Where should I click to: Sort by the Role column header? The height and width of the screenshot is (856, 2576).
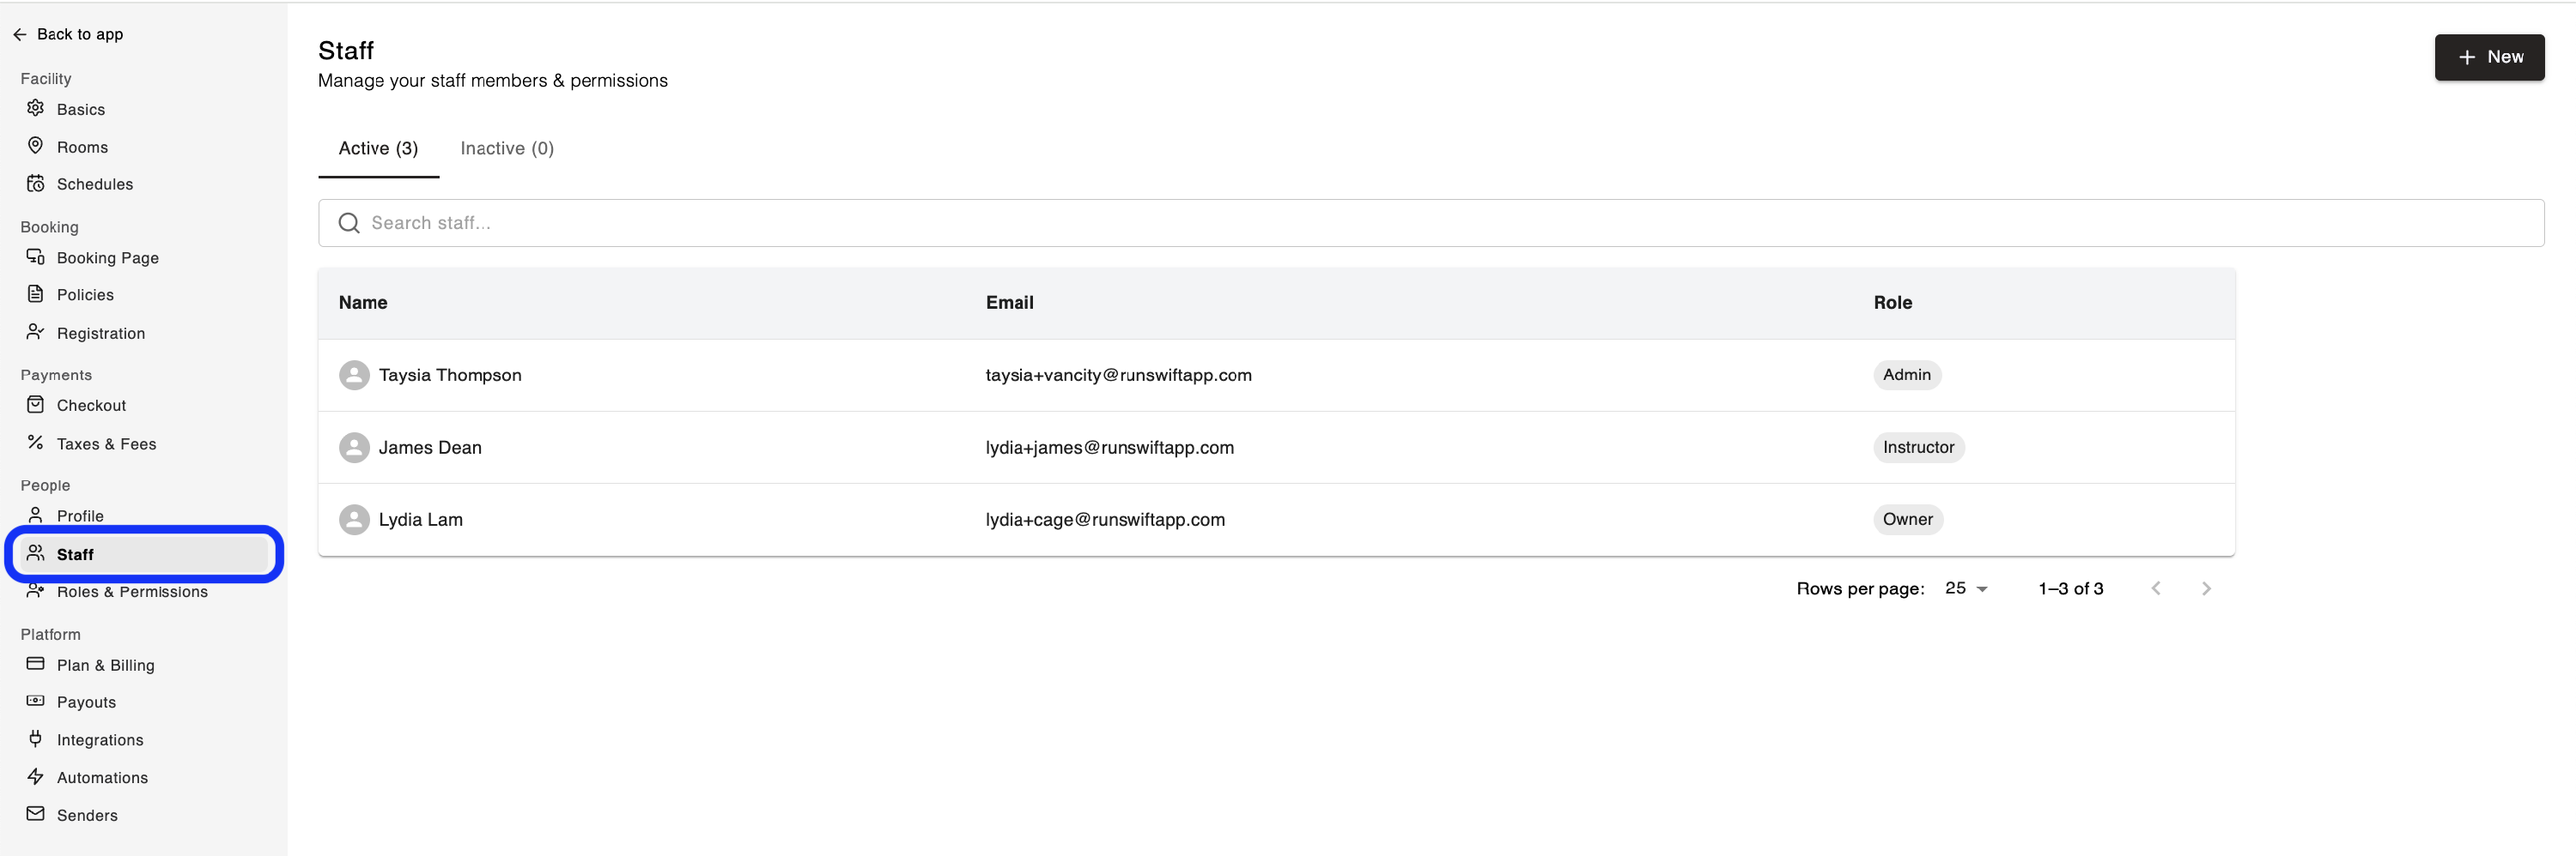click(x=1892, y=303)
